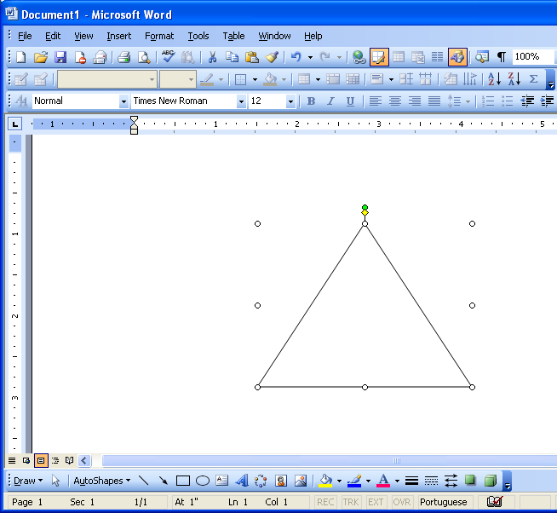557x513 pixels.
Task: Toggle Show/Hide paragraph marks
Action: [502, 57]
